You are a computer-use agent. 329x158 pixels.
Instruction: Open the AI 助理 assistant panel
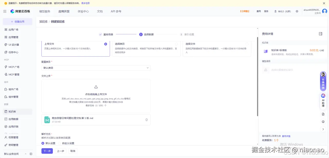323,101
